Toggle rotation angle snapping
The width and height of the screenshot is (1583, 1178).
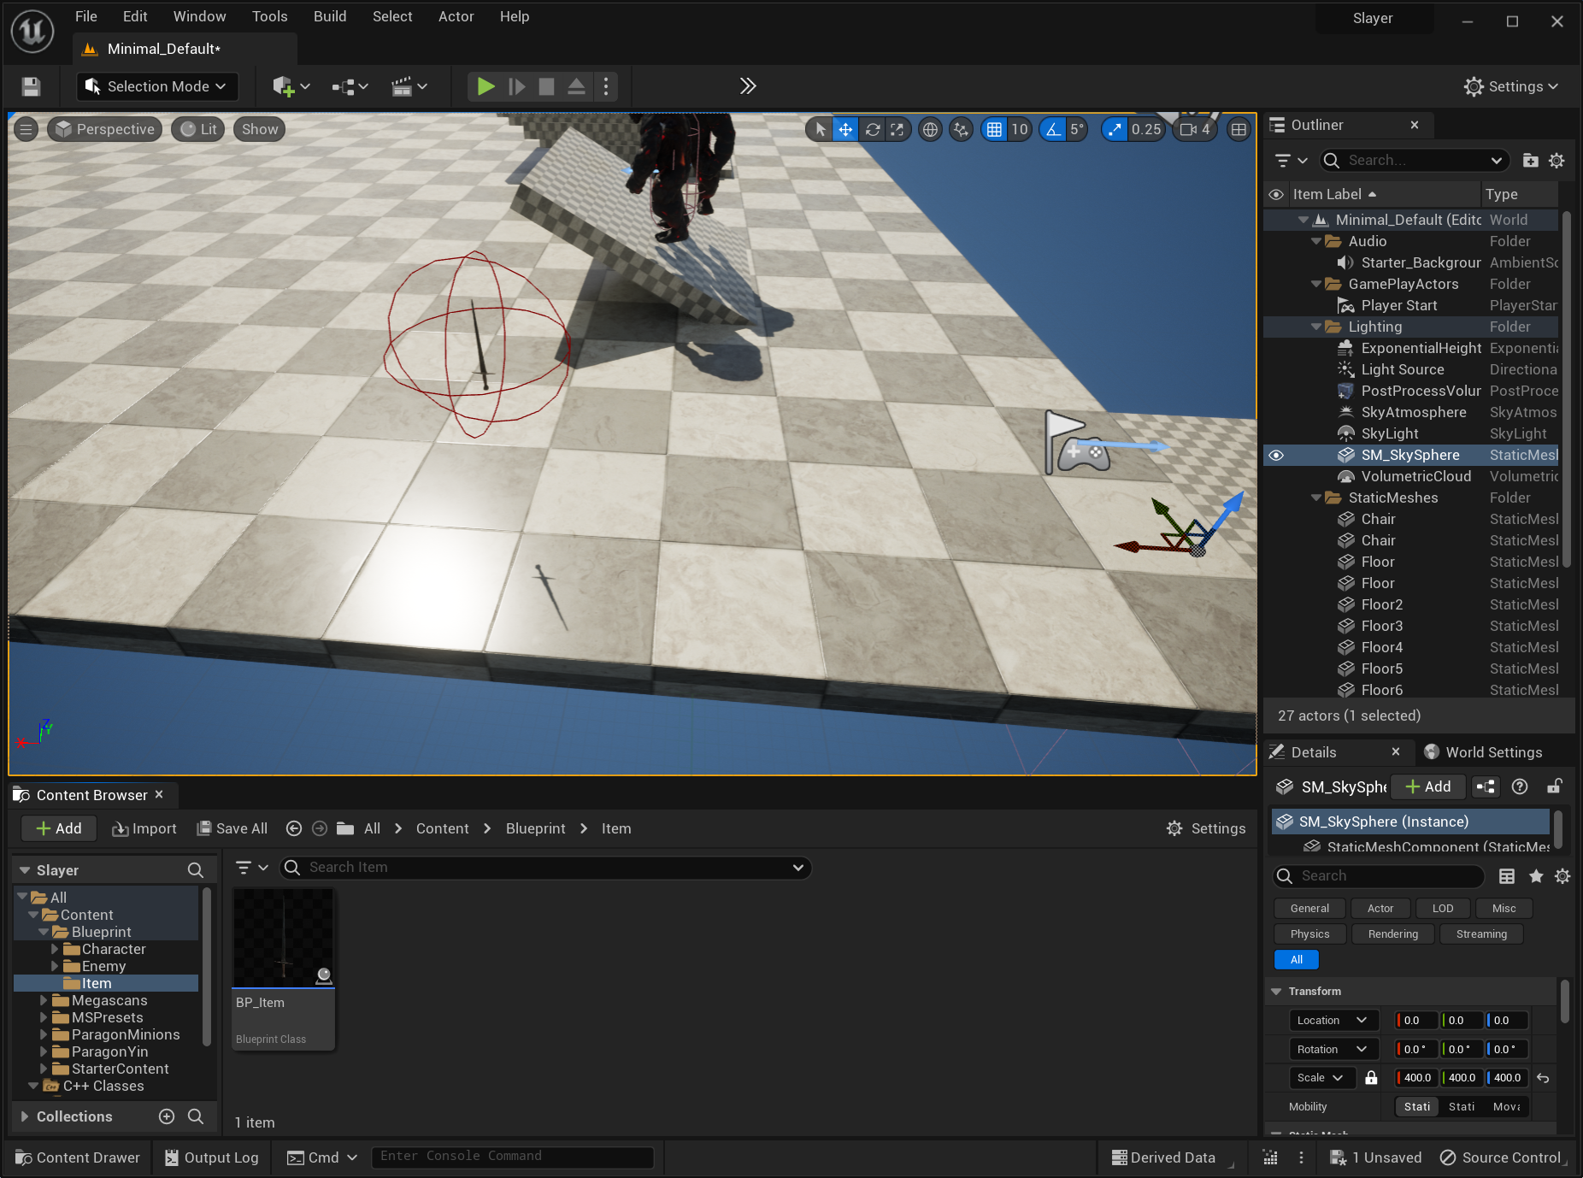point(1053,129)
